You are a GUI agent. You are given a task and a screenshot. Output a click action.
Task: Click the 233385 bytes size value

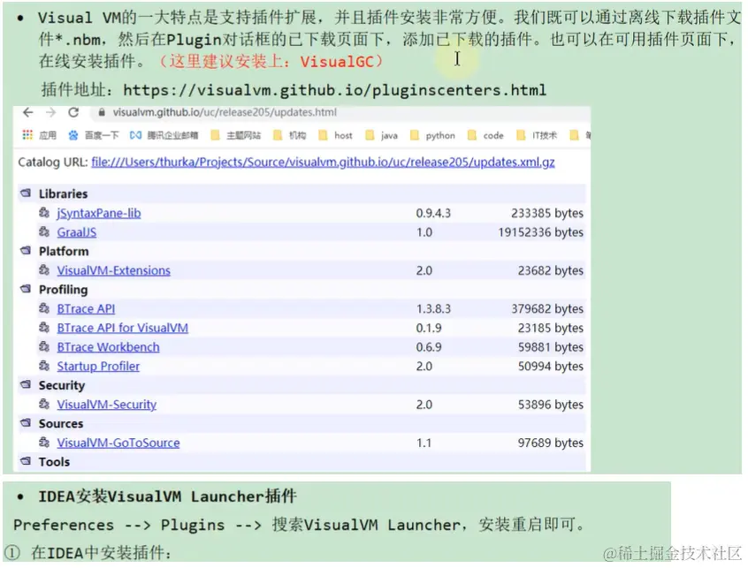547,213
